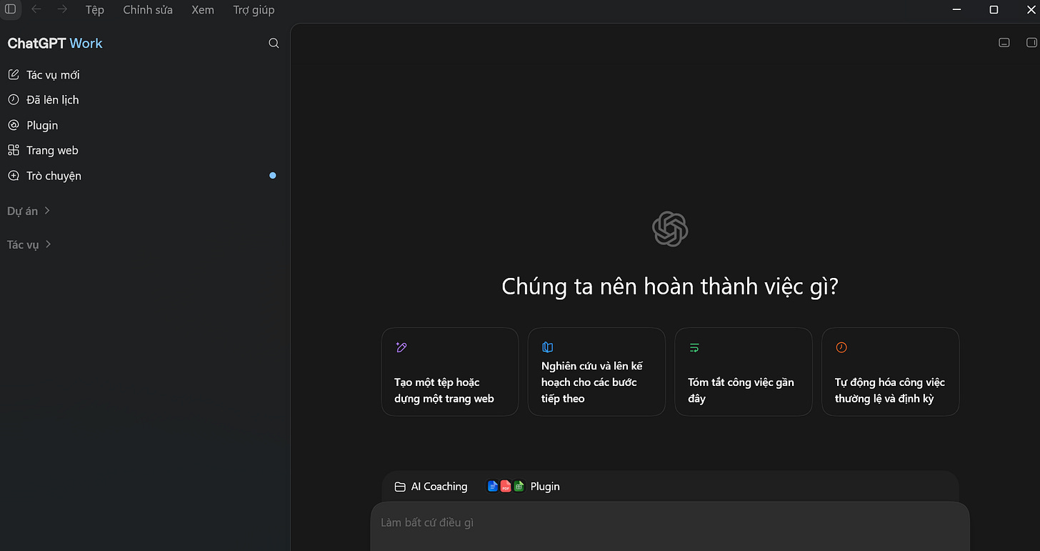Click the blue dot beside Trò chuyện
The height and width of the screenshot is (551, 1040).
[273, 176]
